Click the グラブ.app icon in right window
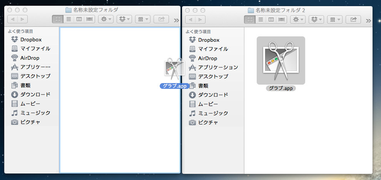The image size is (381, 180). 281,61
